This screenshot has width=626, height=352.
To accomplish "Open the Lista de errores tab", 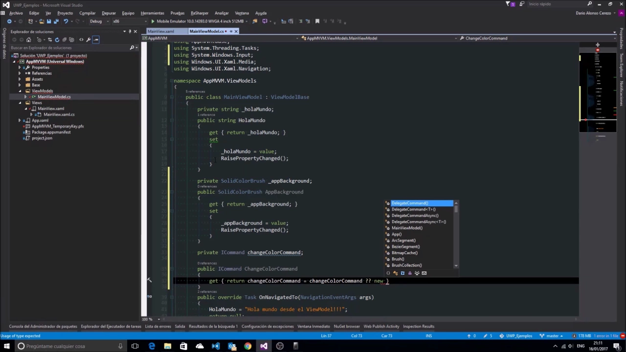I will 158,327.
